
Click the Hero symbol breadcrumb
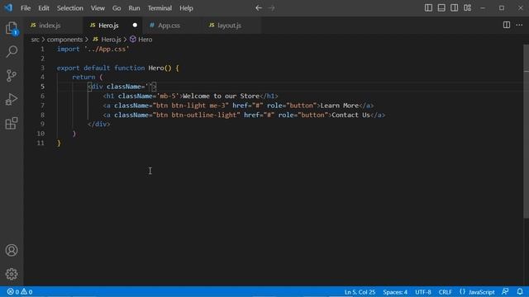tap(145, 40)
